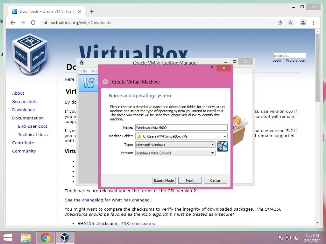The height and width of the screenshot is (244, 326).
Task: Share this page from Chrome toolbar
Action: (x=280, y=23)
